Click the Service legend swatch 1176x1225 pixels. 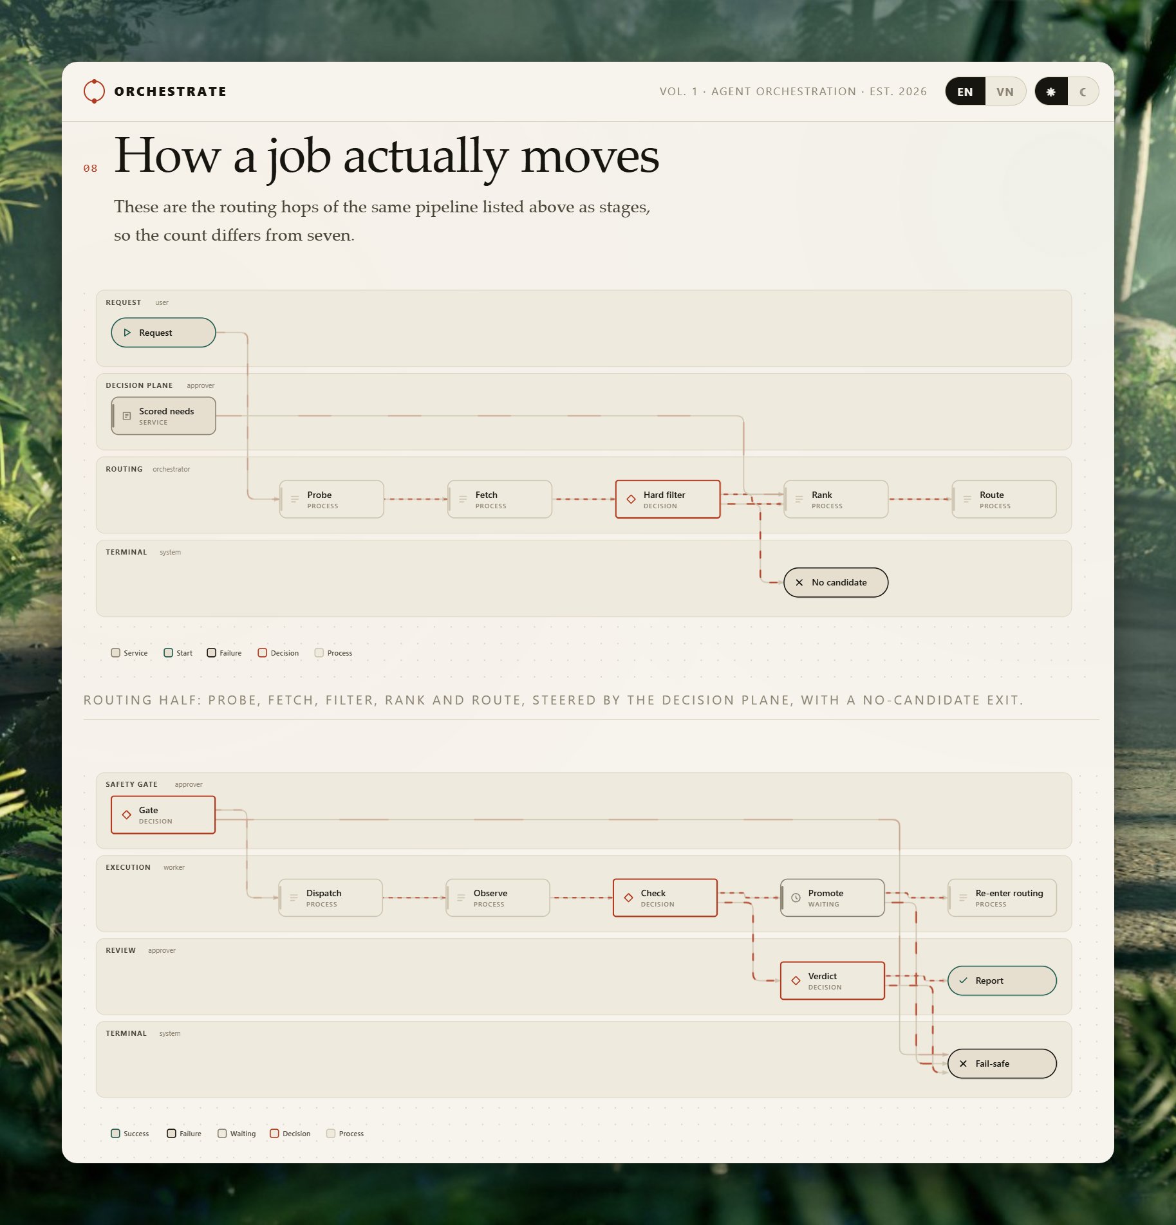click(x=116, y=652)
